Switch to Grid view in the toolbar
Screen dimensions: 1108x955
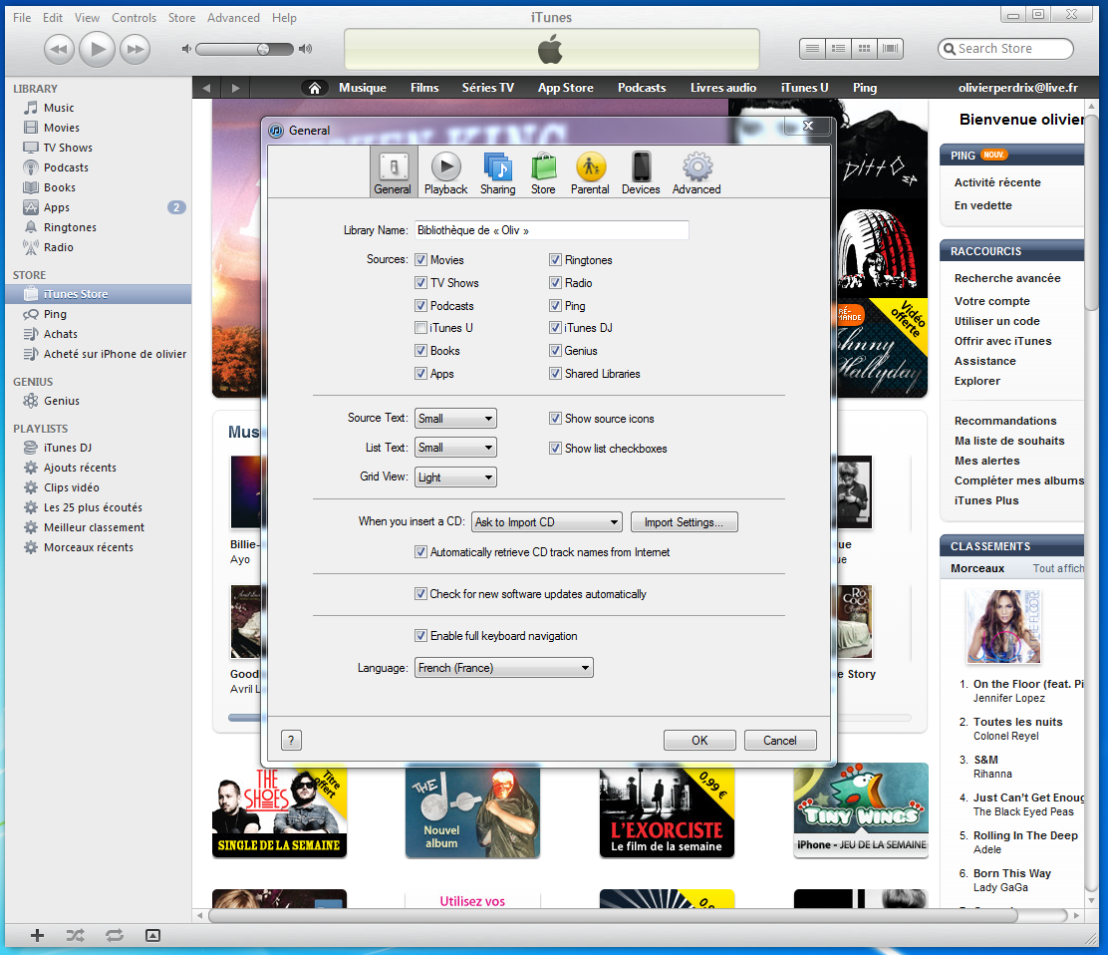863,49
